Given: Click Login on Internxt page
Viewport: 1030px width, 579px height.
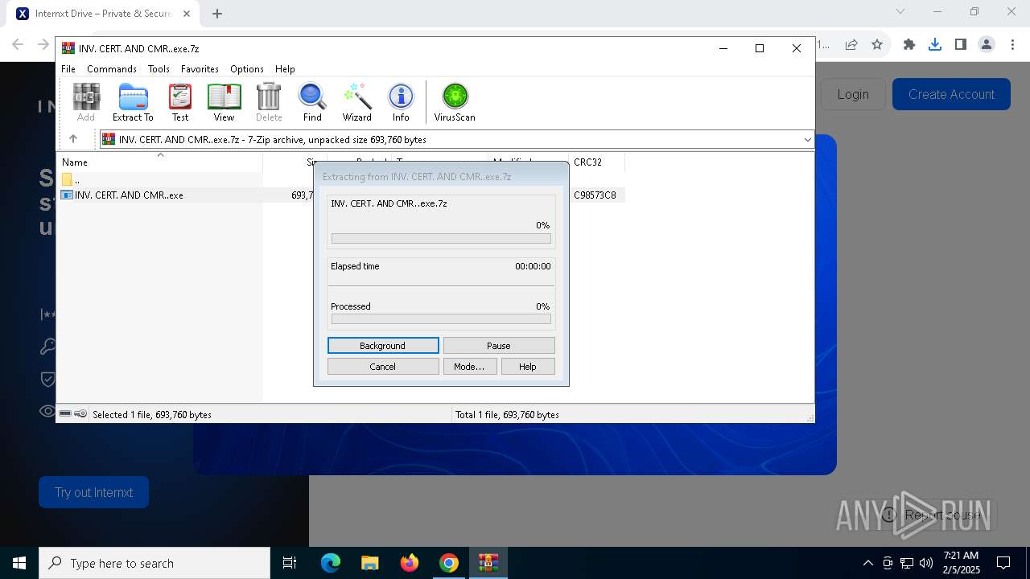Looking at the screenshot, I should click(853, 94).
